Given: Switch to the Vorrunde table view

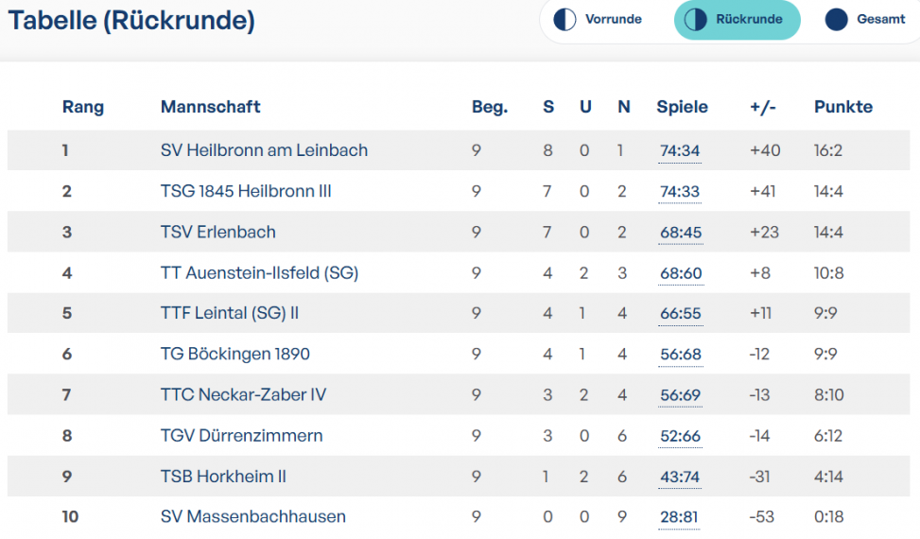Looking at the screenshot, I should tap(598, 19).
